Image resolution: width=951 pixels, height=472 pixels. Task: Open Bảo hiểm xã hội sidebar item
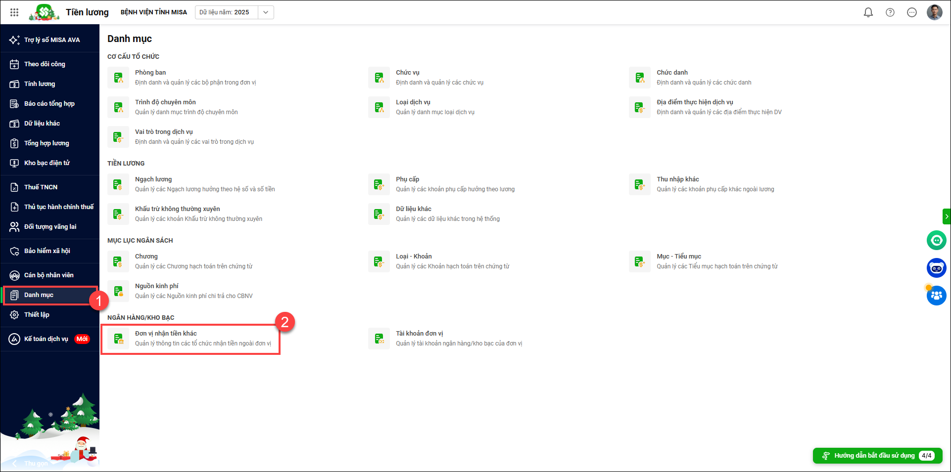[47, 251]
